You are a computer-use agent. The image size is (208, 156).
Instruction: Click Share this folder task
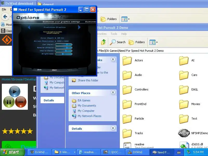point(85,80)
